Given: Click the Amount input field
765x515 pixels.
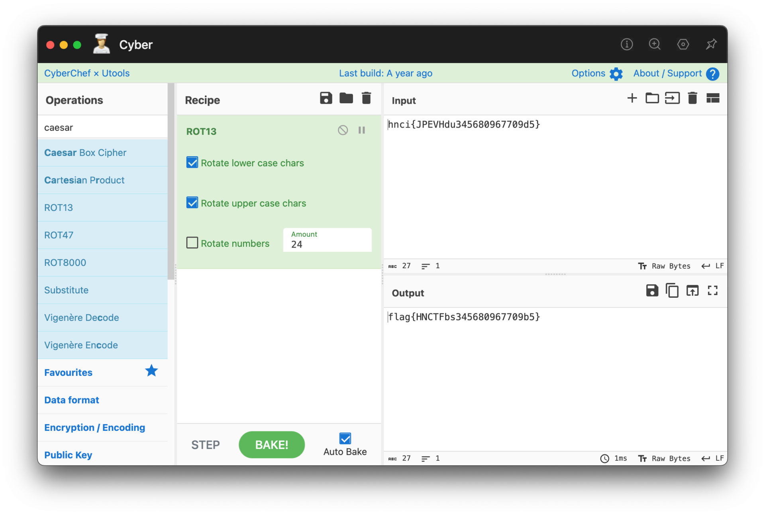Looking at the screenshot, I should tap(327, 240).
